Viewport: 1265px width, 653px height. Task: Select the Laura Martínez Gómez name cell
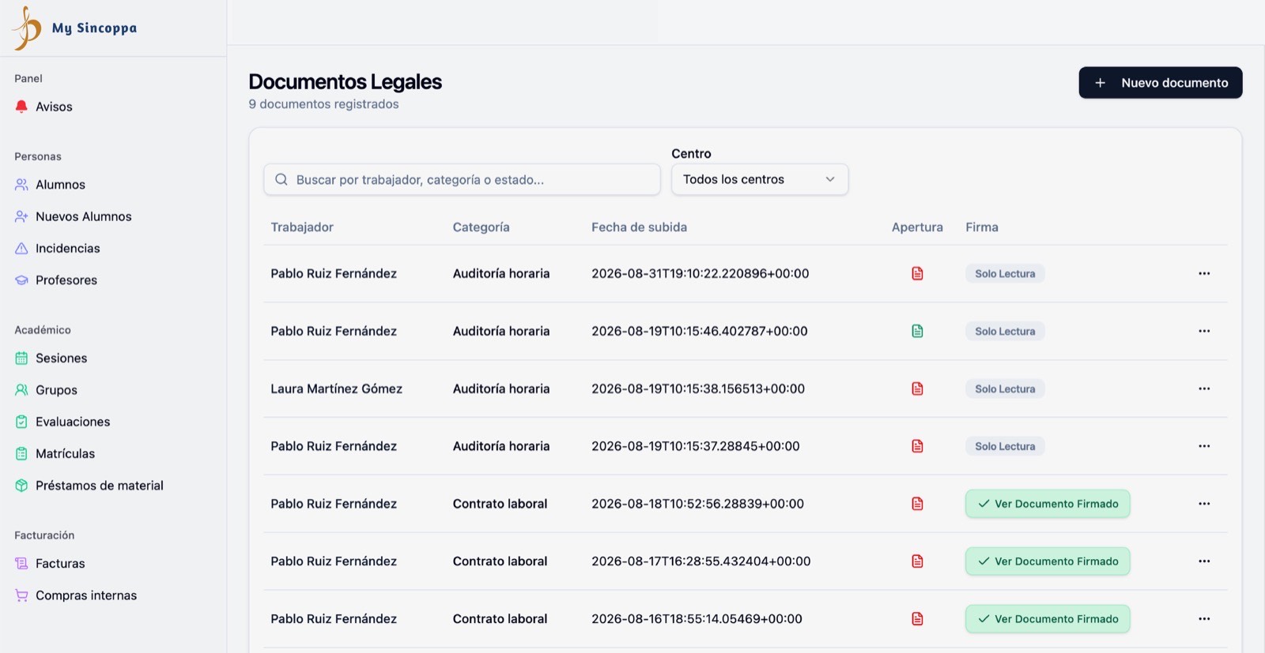coord(337,388)
